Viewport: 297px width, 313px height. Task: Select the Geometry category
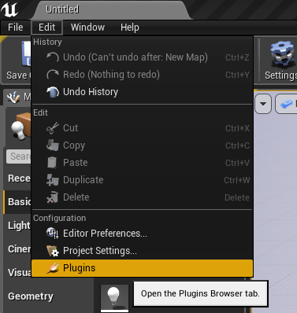coord(31,296)
